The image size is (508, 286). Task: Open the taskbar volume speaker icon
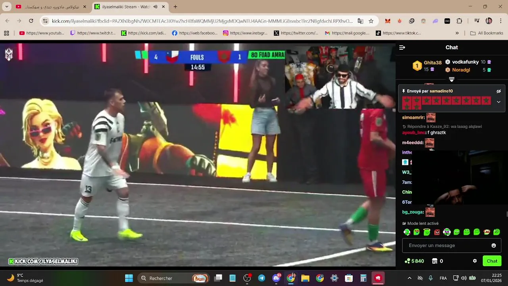464,278
